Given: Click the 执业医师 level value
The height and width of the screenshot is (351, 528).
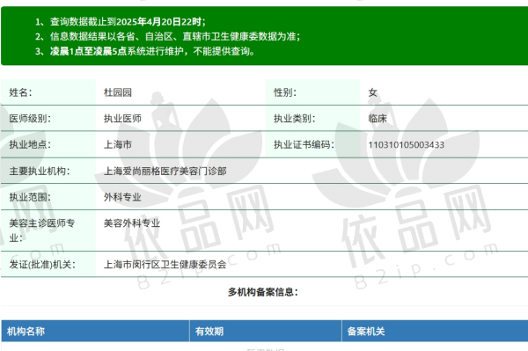Looking at the screenshot, I should click(122, 119).
